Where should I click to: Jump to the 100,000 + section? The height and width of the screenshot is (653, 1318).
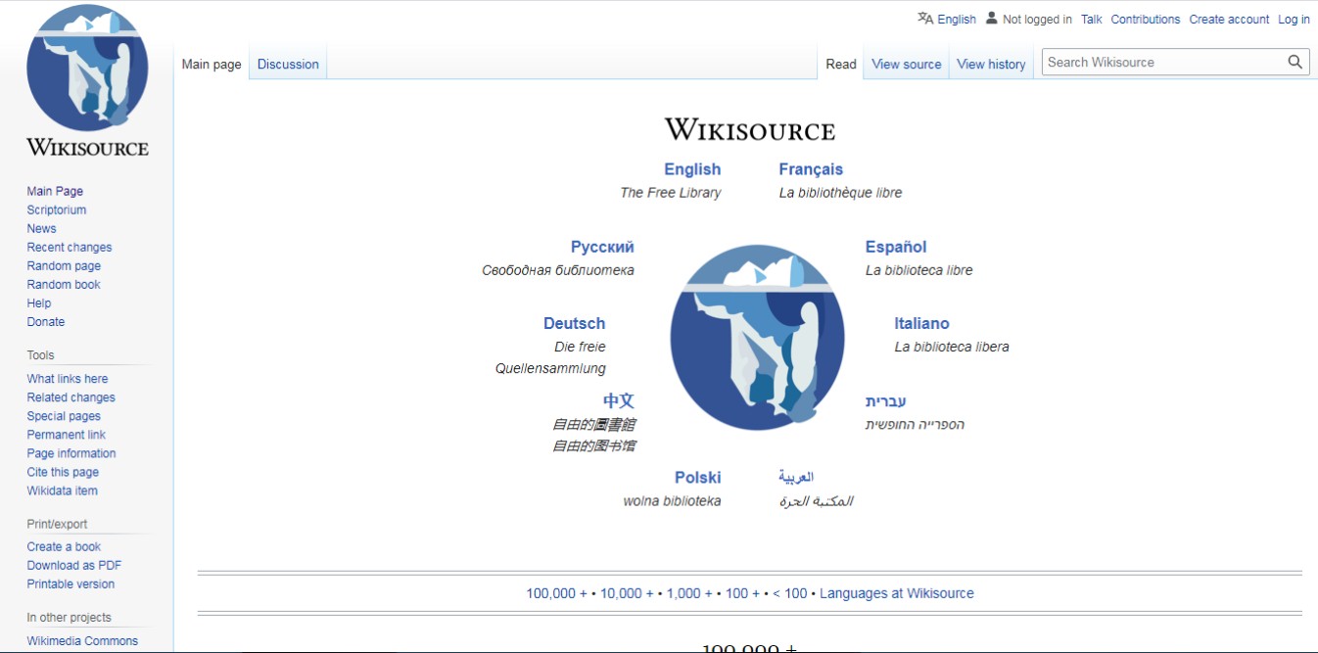pyautogui.click(x=557, y=593)
